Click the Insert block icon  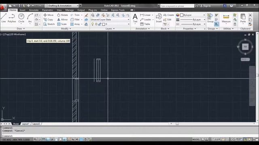pos(159,18)
